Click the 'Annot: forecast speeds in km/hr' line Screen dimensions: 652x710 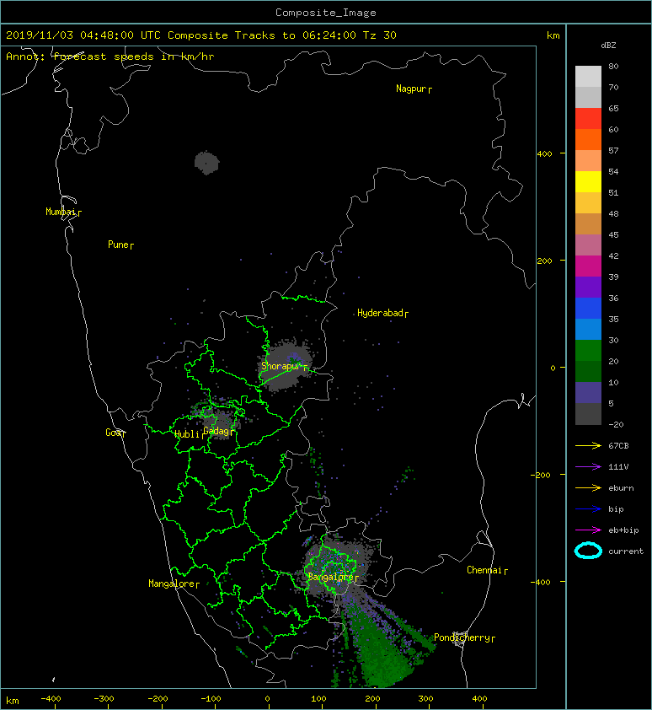pyautogui.click(x=110, y=56)
